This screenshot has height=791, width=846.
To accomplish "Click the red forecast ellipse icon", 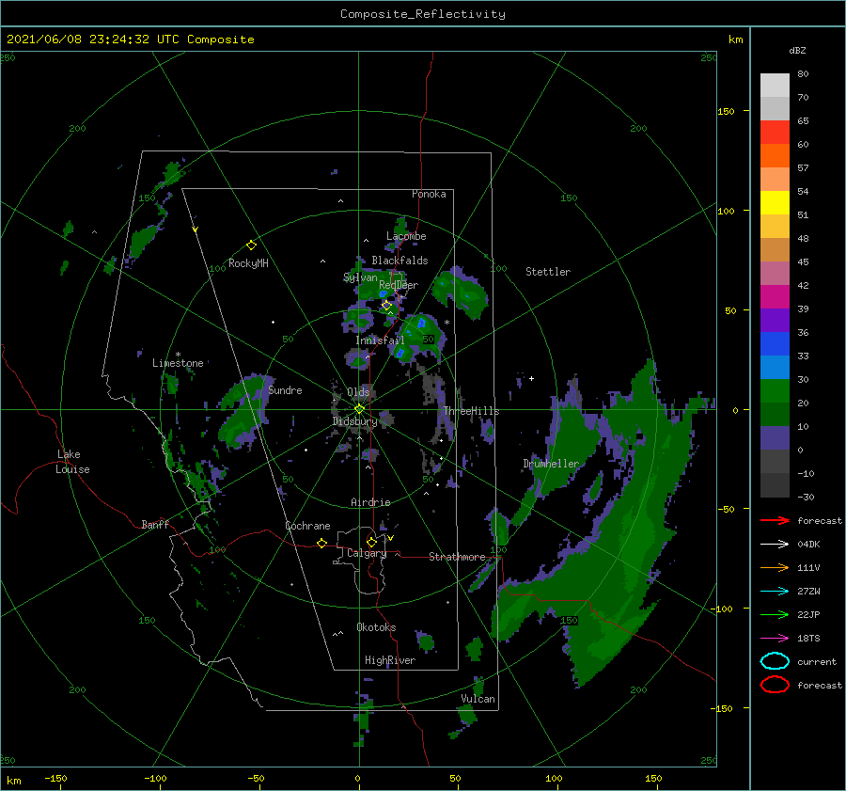I will click(775, 685).
